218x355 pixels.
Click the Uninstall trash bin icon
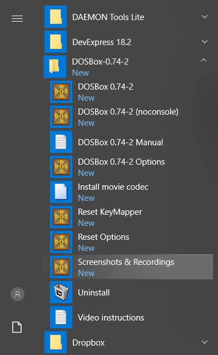click(61, 292)
